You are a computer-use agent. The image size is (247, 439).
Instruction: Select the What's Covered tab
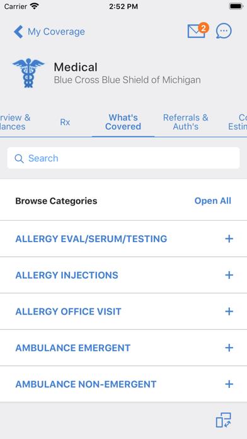[123, 122]
